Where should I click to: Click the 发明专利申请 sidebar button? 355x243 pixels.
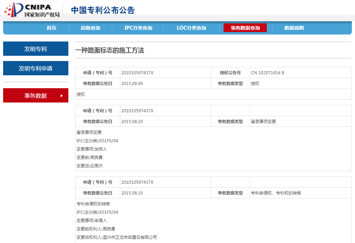click(x=36, y=68)
